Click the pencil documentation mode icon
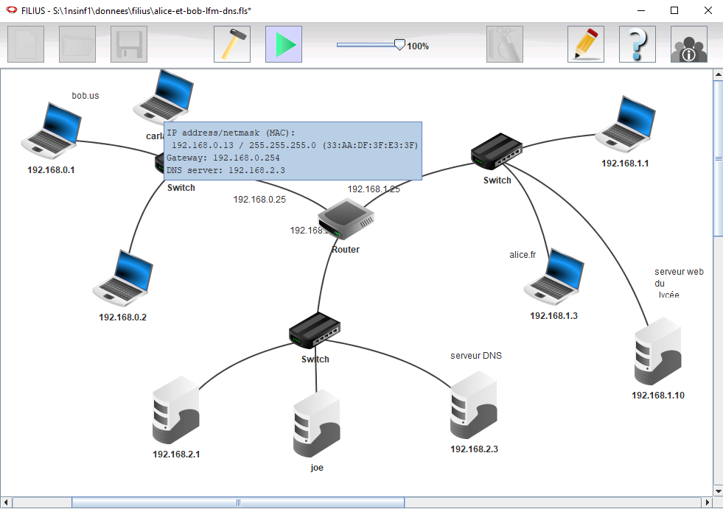 coord(586,44)
